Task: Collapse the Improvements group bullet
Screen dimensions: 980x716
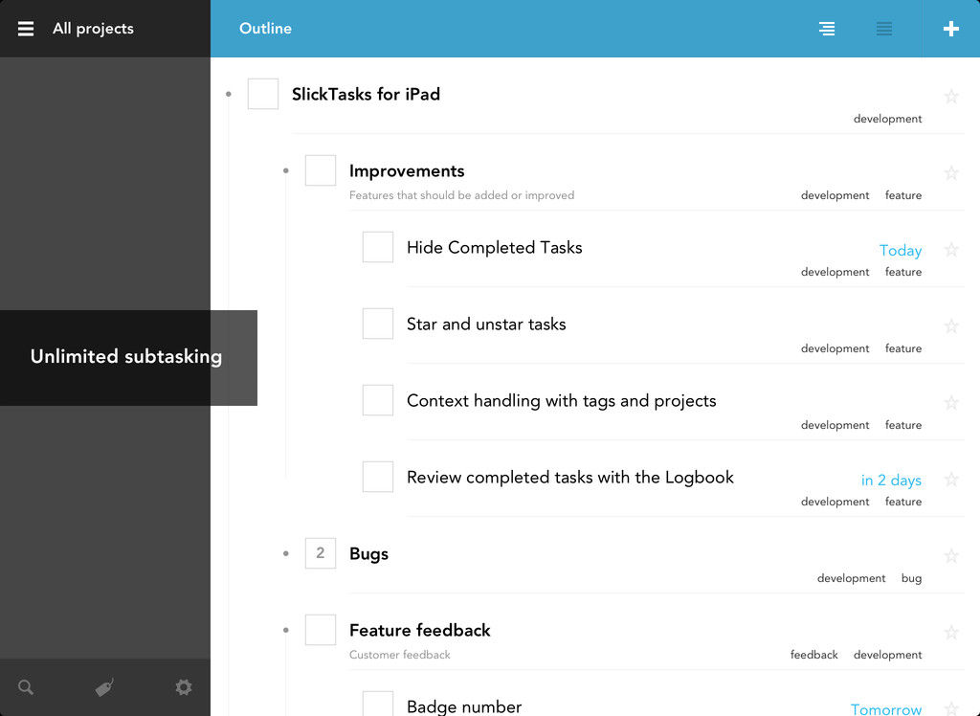Action: [285, 170]
